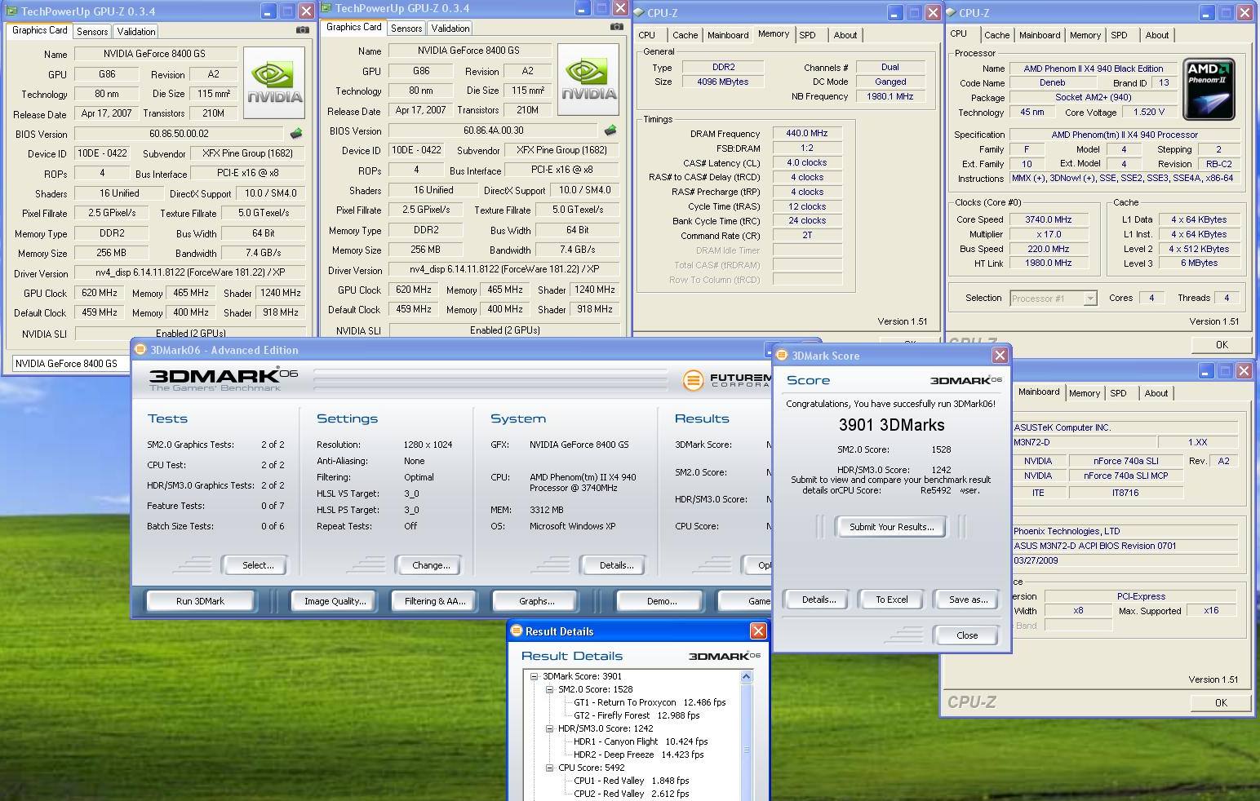Open Filtering & AA... settings

pyautogui.click(x=435, y=601)
